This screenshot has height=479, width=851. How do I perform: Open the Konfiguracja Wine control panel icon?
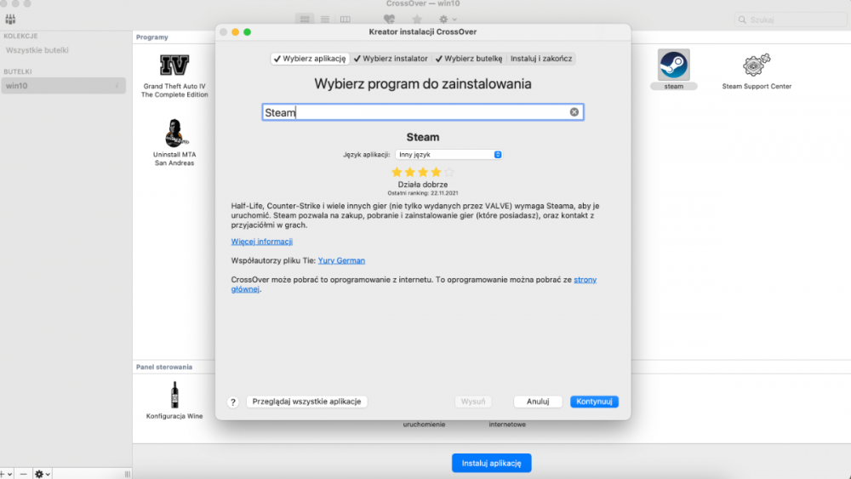174,395
